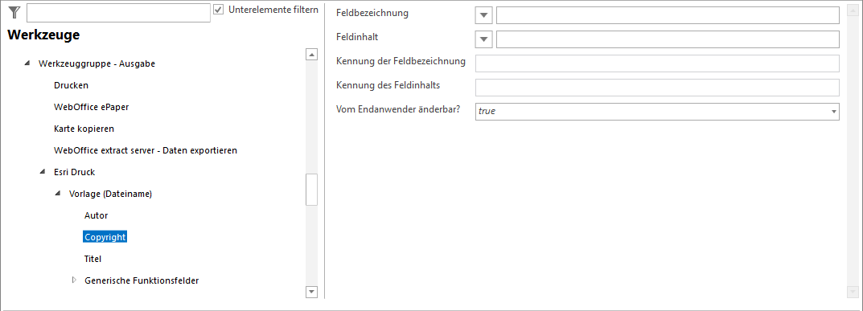Expand Generische Funktionsfelder node
863x311 pixels.
[74, 280]
